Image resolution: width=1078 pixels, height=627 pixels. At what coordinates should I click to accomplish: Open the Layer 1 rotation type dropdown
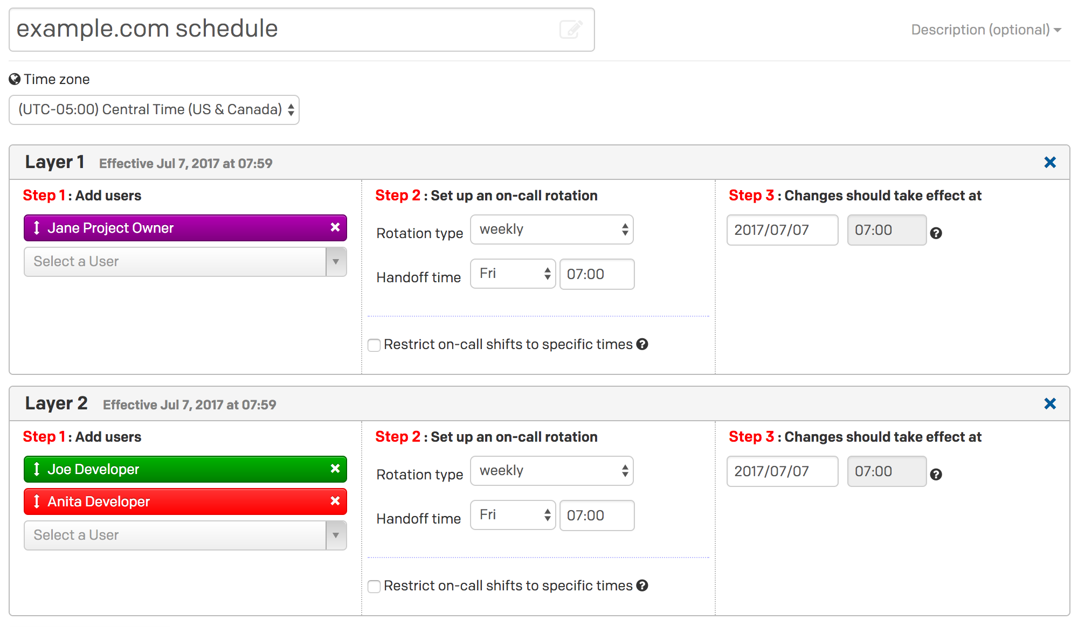pyautogui.click(x=551, y=229)
